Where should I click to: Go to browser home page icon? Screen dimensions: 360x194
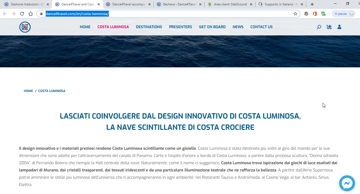point(31,14)
